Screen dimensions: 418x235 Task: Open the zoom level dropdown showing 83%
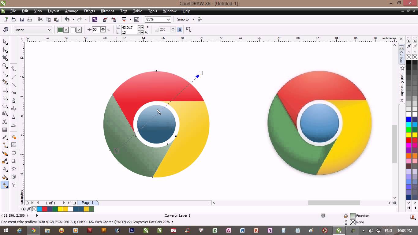168,19
